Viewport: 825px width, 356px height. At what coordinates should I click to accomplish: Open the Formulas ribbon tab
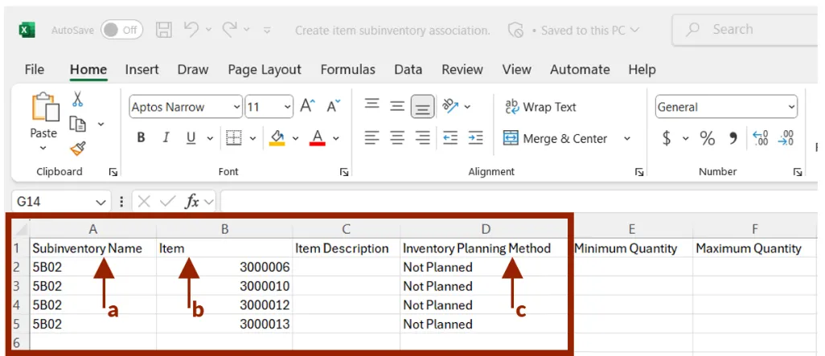point(347,70)
